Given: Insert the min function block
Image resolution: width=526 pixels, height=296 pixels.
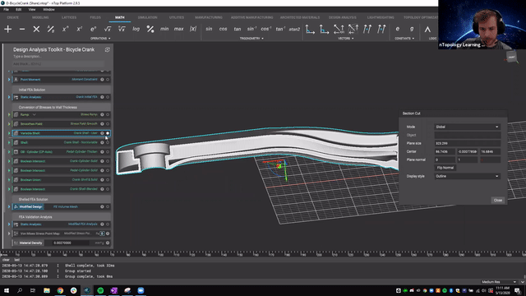Looking at the screenshot, I should [x=164, y=30].
